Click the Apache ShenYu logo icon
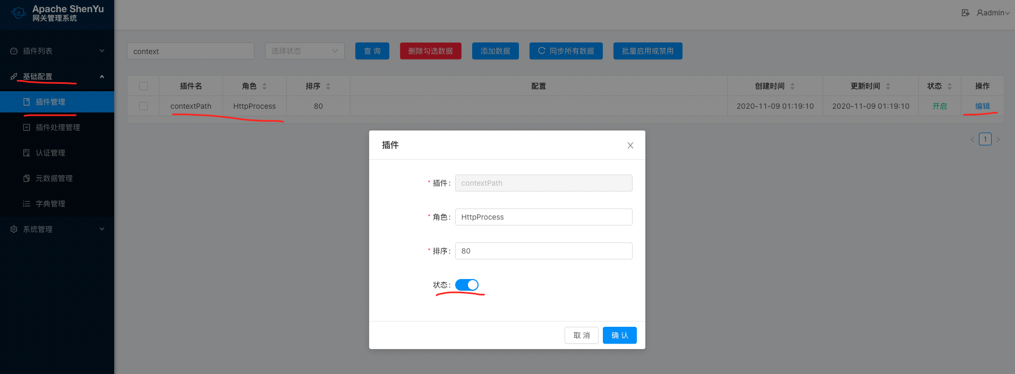 (19, 13)
